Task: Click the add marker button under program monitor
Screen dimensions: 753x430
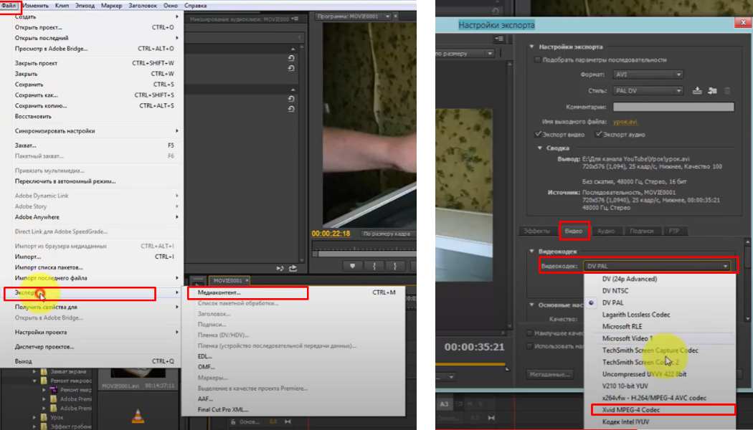Action: [353, 267]
